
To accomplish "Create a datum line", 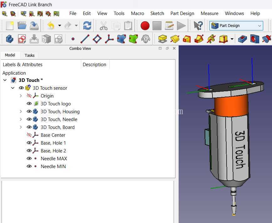I will coord(85,39).
